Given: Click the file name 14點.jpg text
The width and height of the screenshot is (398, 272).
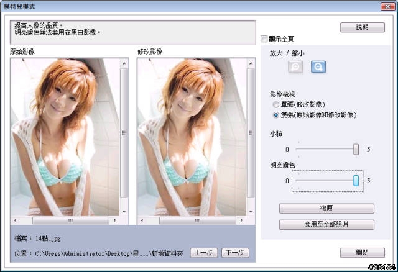Looking at the screenshot, I should pos(48,238).
